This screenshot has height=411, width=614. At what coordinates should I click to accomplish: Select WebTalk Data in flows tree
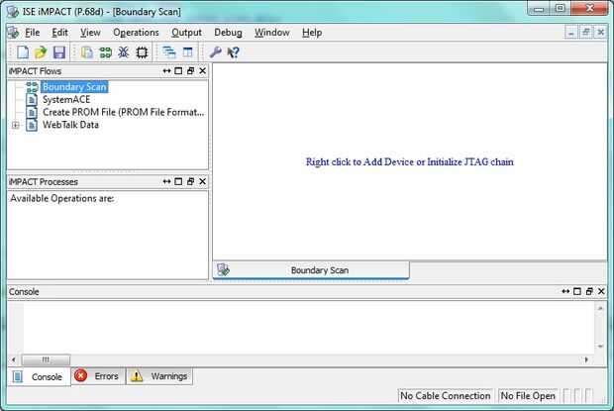[x=70, y=125]
